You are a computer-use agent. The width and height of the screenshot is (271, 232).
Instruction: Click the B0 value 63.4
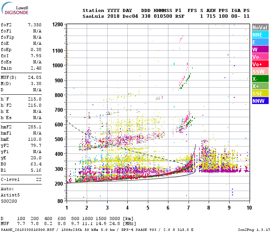pyautogui.click(x=36, y=164)
